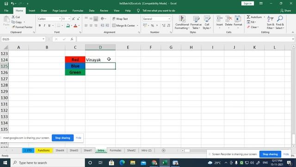Open Format as Table gallery
The height and width of the screenshot is (167, 296).
[196, 23]
